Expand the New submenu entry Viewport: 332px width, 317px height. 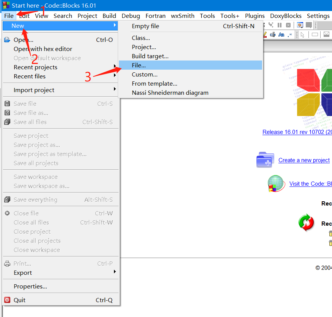coord(60,26)
